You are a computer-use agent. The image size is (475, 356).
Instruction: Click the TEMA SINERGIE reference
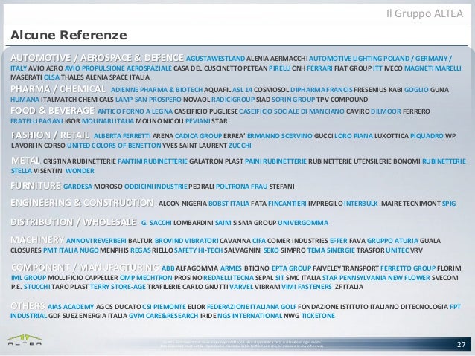pyautogui.click(x=331, y=250)
